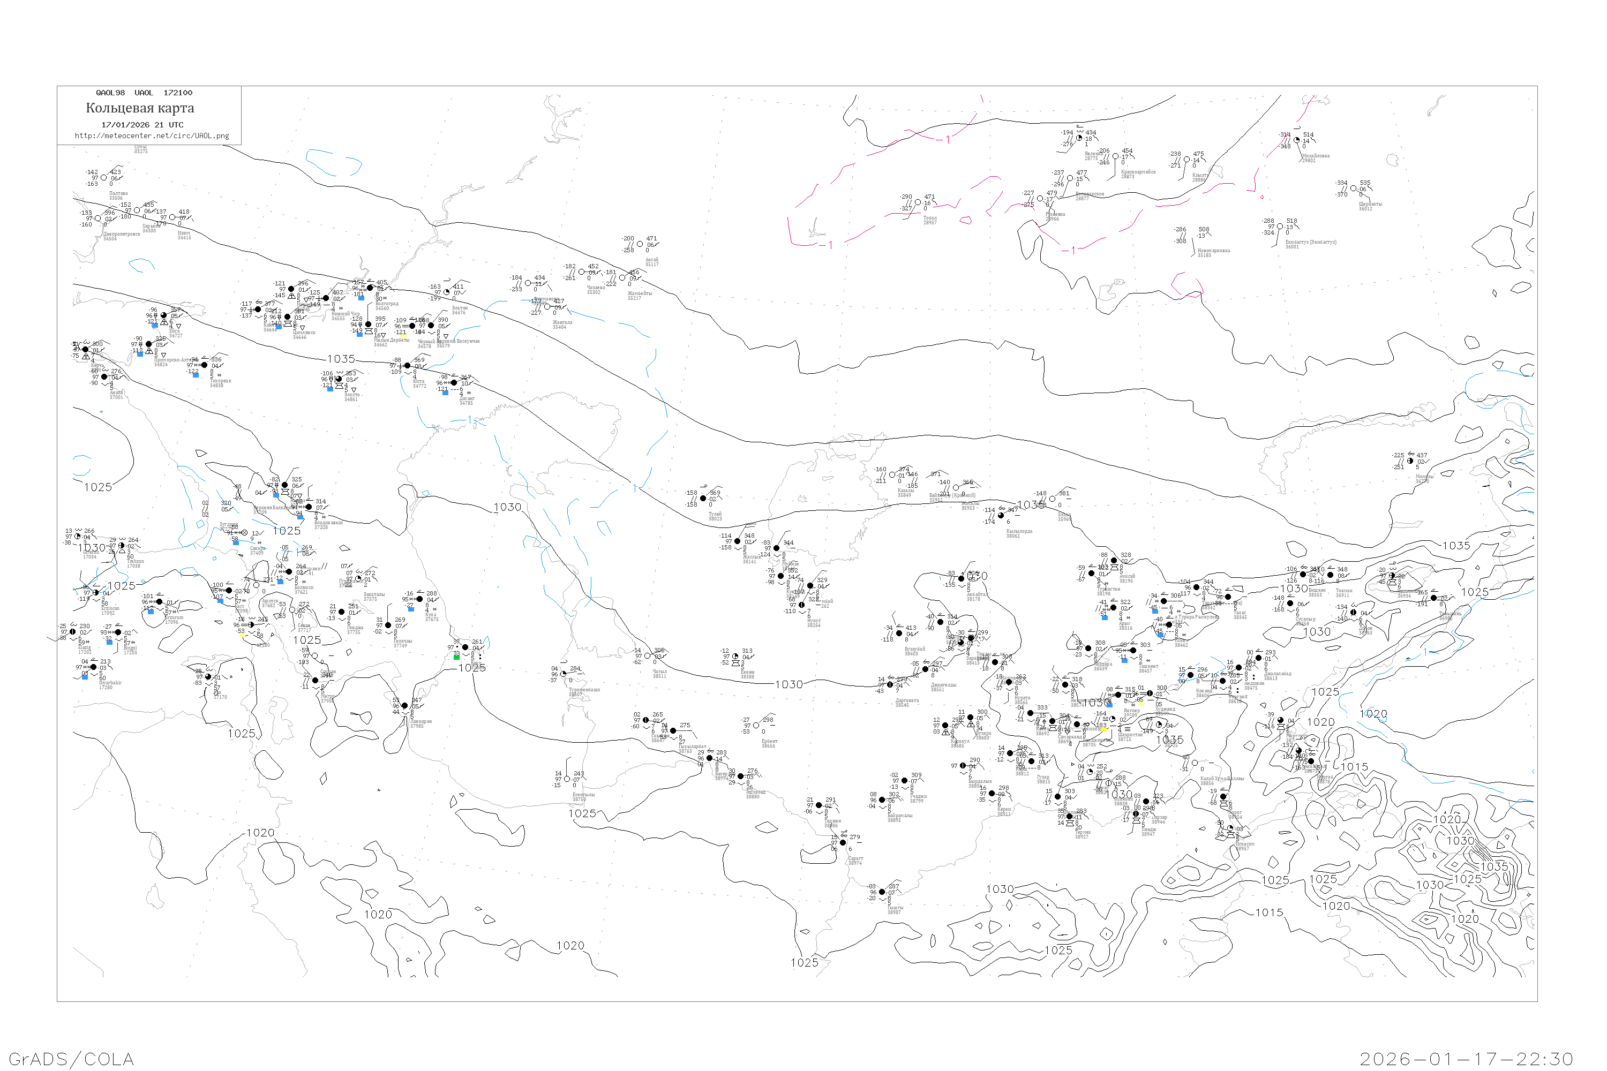
Task: Click the blue square below Волгоград station
Action: coord(362,298)
